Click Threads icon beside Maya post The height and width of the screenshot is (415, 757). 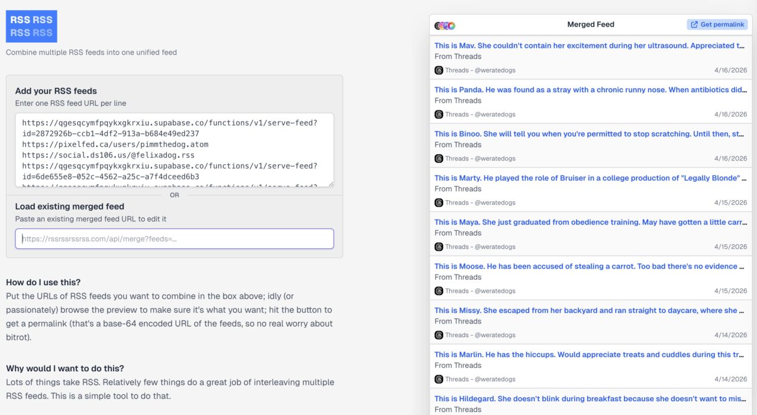[439, 247]
